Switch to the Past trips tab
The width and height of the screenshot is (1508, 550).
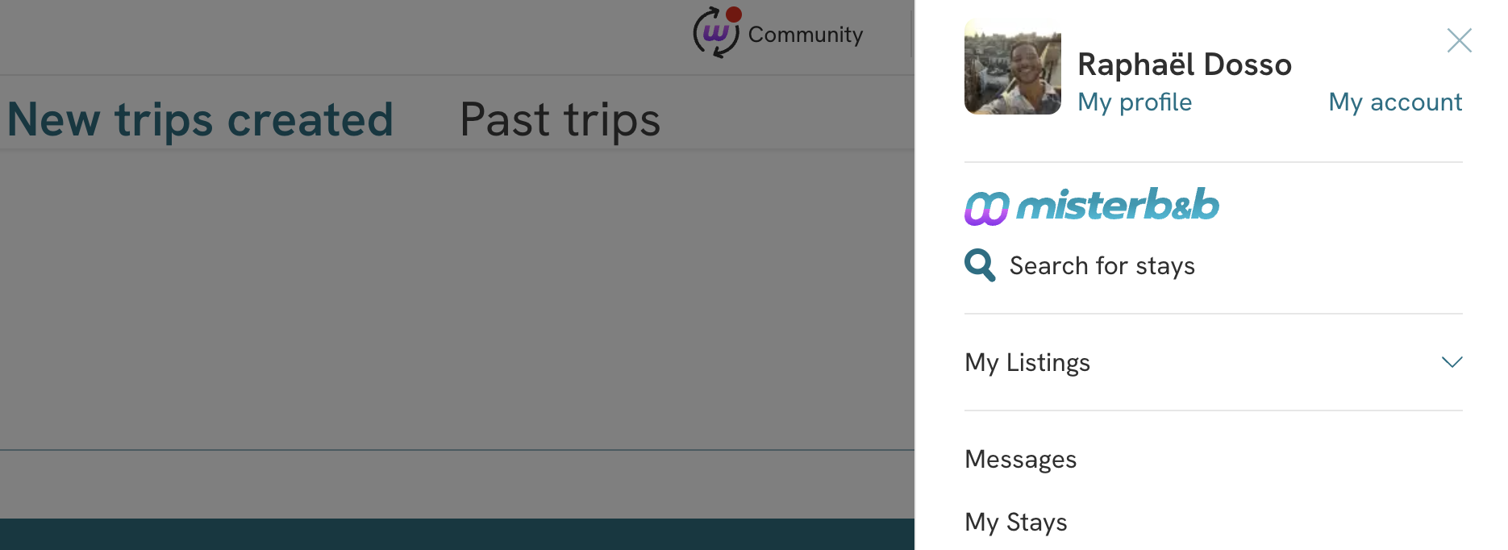tap(560, 120)
